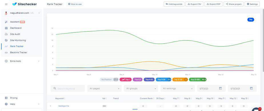264x111 pixels.
Task: Sort by Current Rank column
Action: (x=147, y=98)
